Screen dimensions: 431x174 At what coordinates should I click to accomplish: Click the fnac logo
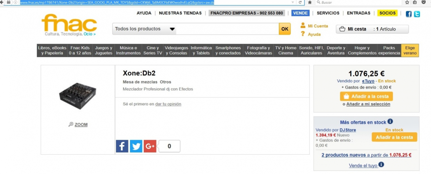click(69, 25)
